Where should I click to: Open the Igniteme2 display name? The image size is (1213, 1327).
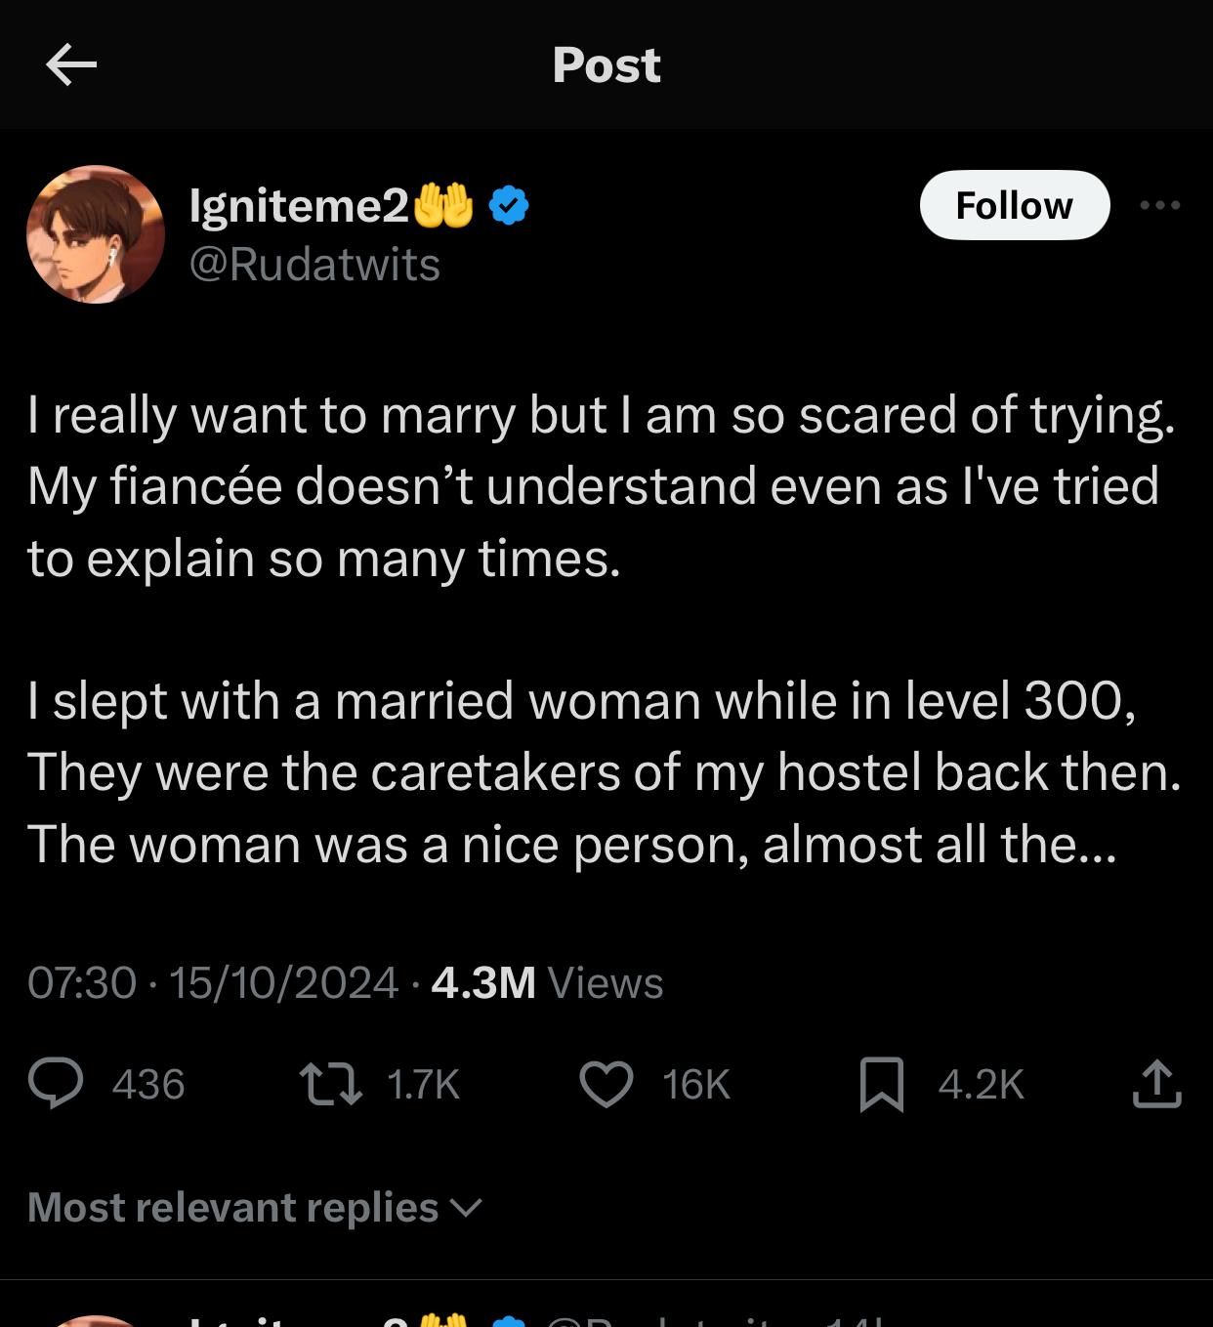coord(299,206)
